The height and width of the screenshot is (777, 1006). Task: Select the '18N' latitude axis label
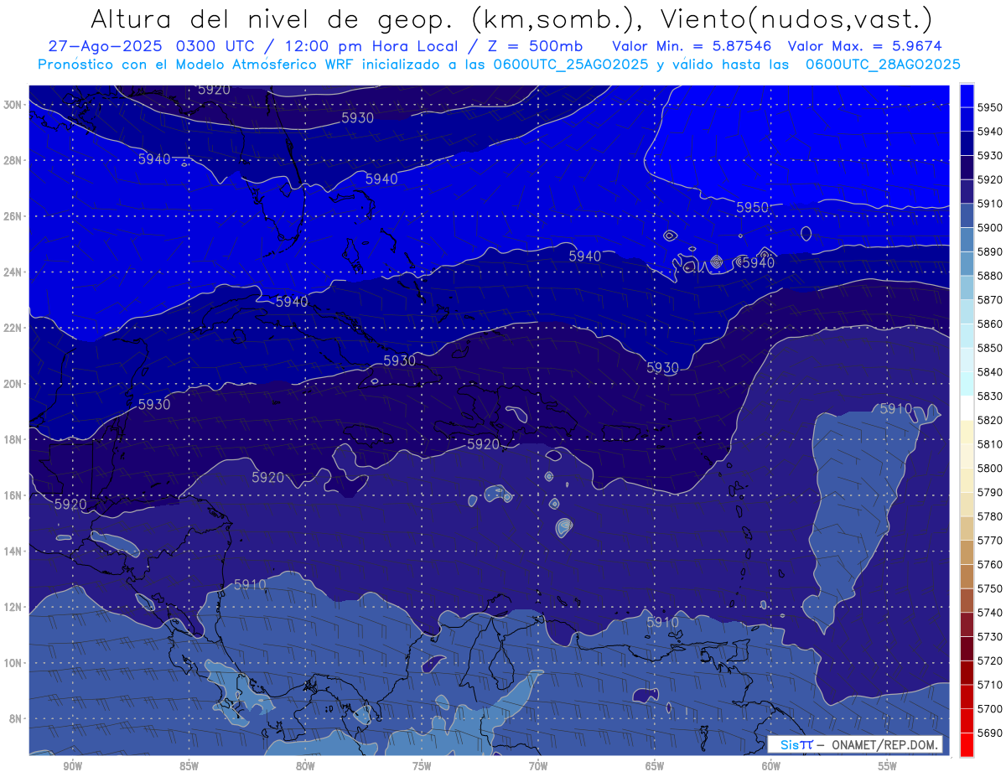(x=13, y=439)
